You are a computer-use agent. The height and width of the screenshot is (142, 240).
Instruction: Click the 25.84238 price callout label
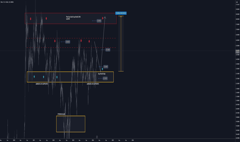point(68,42)
